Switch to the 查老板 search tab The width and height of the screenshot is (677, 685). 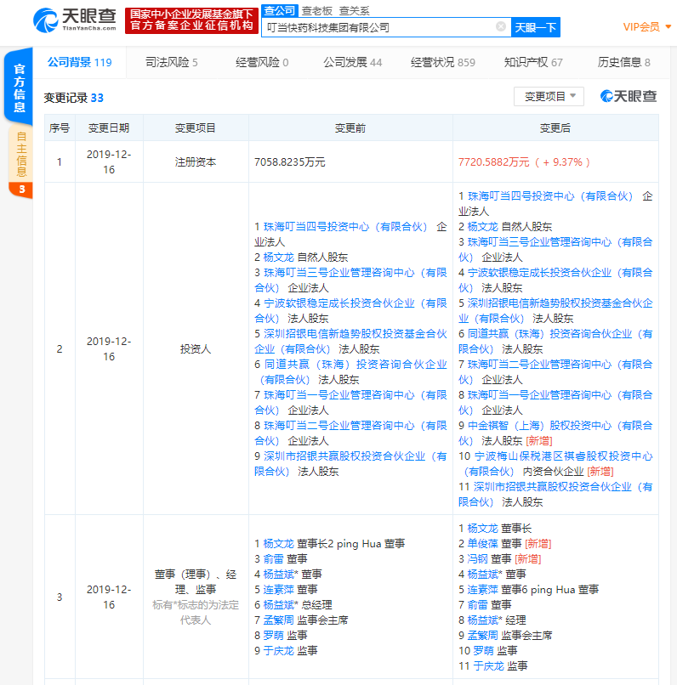tap(319, 10)
